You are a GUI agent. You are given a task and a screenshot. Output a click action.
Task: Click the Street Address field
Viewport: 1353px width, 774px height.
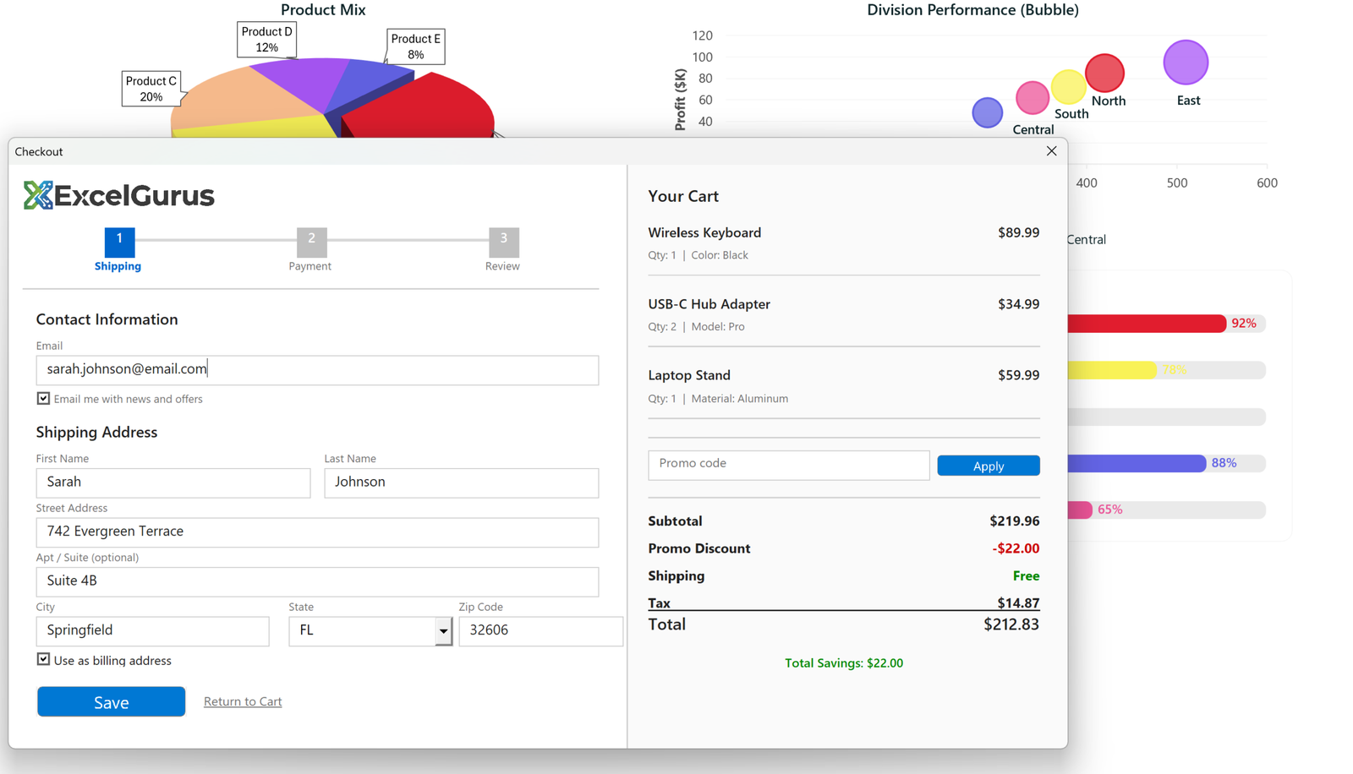point(317,532)
